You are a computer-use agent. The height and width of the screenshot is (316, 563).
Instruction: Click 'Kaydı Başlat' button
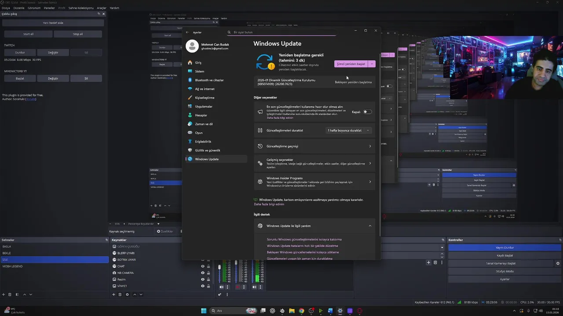pyautogui.click(x=505, y=255)
